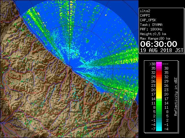Pick the magenta >38 dBZ legend swatch

(x=159, y=64)
